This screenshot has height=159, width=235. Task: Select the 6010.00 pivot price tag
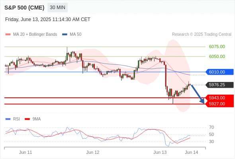(219, 72)
